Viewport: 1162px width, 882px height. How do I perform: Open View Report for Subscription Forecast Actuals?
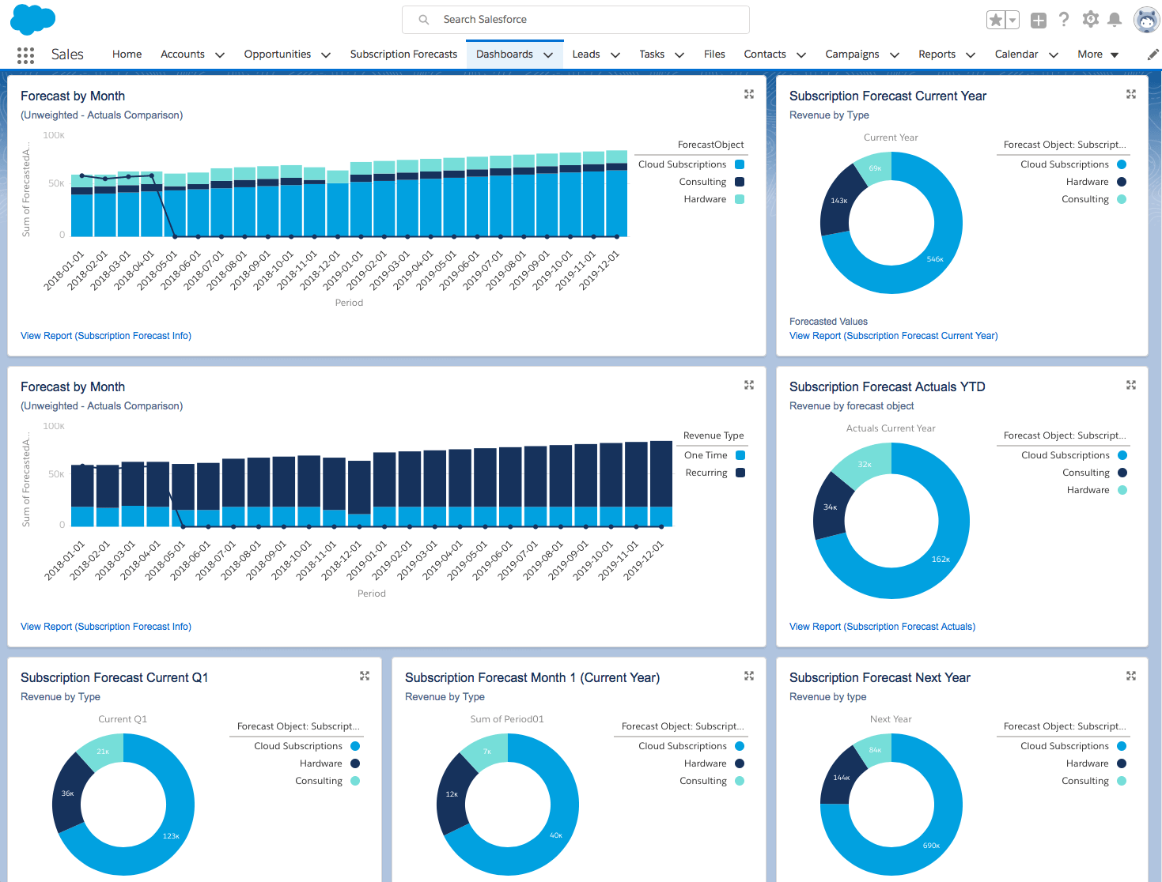click(x=882, y=626)
